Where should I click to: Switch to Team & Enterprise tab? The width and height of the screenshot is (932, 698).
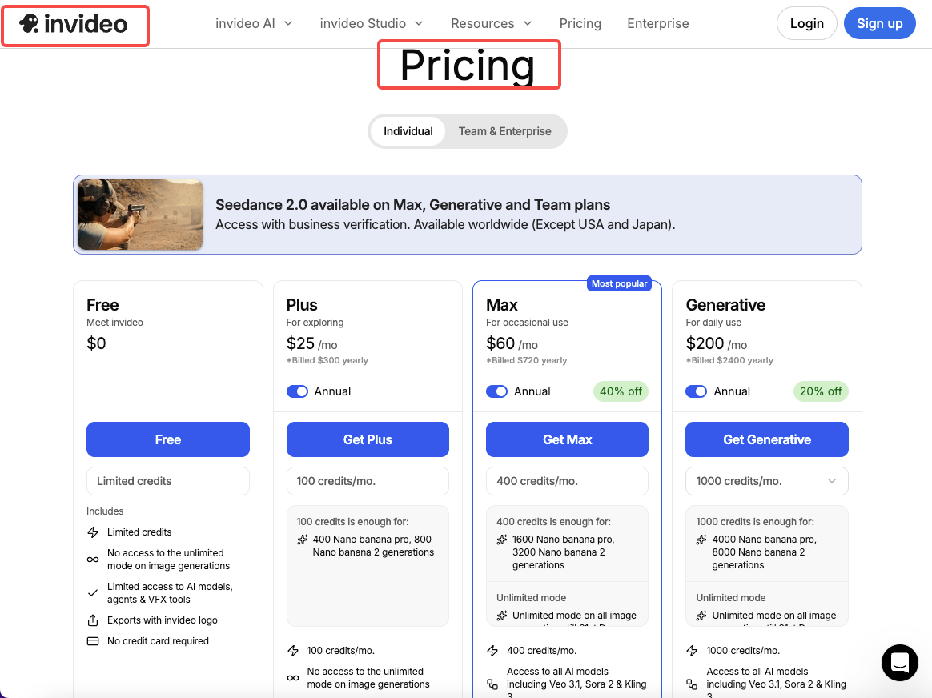pyautogui.click(x=504, y=131)
